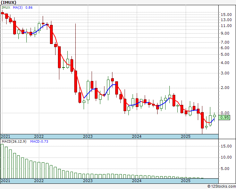Click the MACD:0.73 value label
Viewport: 236px width, 189px height.
[39, 142]
